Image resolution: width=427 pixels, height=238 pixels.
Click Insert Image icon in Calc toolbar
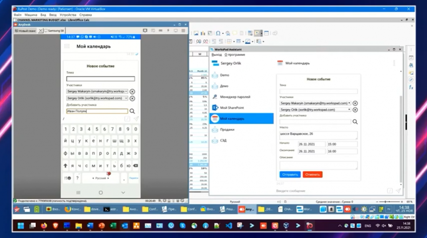click(x=196, y=33)
